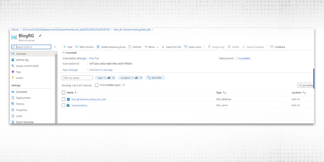Image resolution: width=324 pixels, height=162 pixels.
Task: Click the Delete toolbar item
Action: click(234, 47)
